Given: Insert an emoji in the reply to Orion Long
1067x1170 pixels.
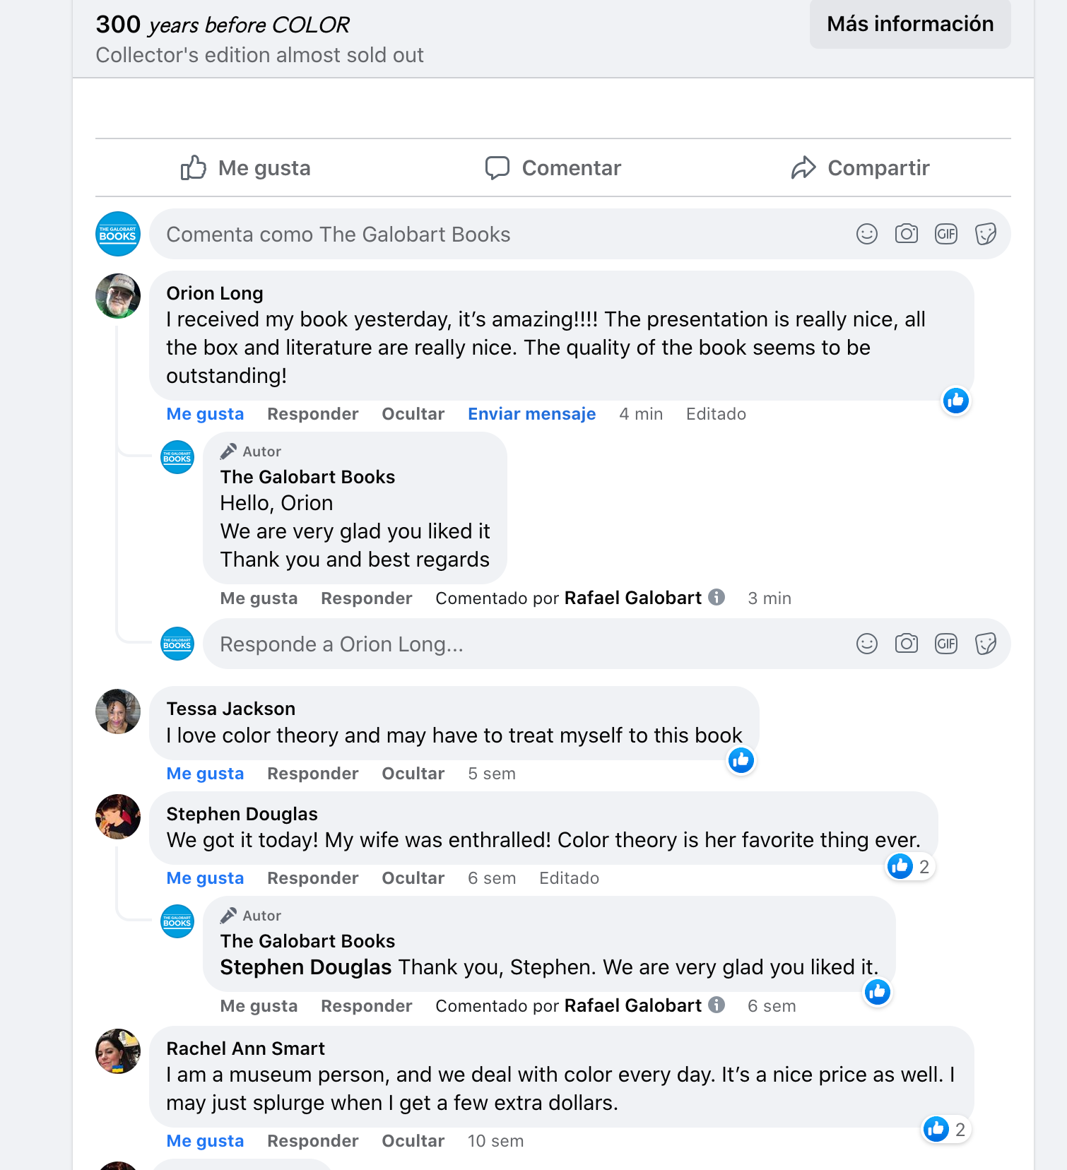Looking at the screenshot, I should (866, 644).
